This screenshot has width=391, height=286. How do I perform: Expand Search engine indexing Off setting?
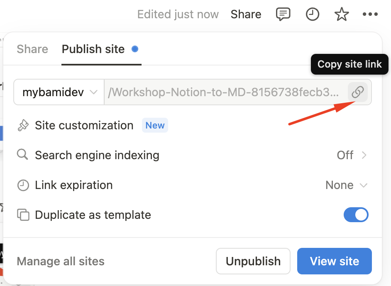(x=352, y=155)
